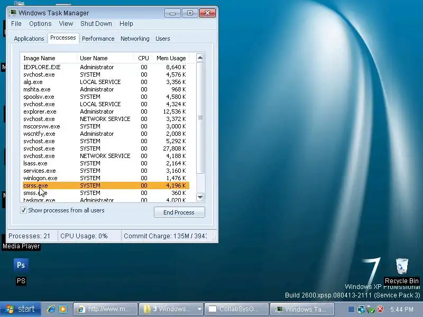Select the IEXPLORE.EXE process row
423x317 pixels.
(106, 67)
